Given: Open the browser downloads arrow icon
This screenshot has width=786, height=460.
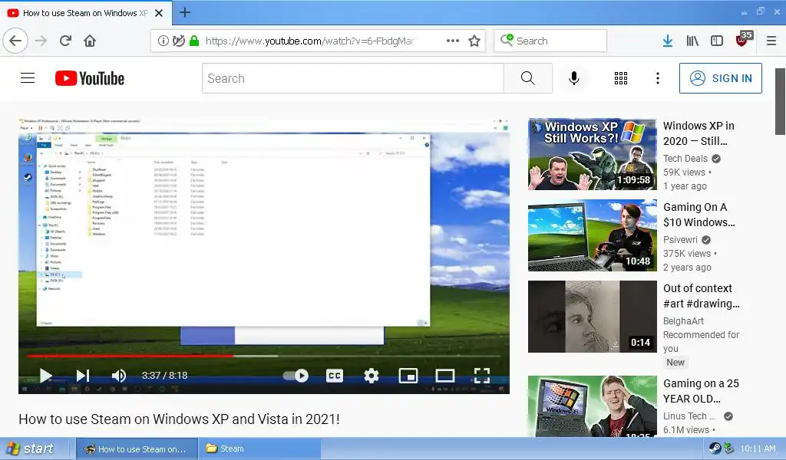Looking at the screenshot, I should 667,41.
